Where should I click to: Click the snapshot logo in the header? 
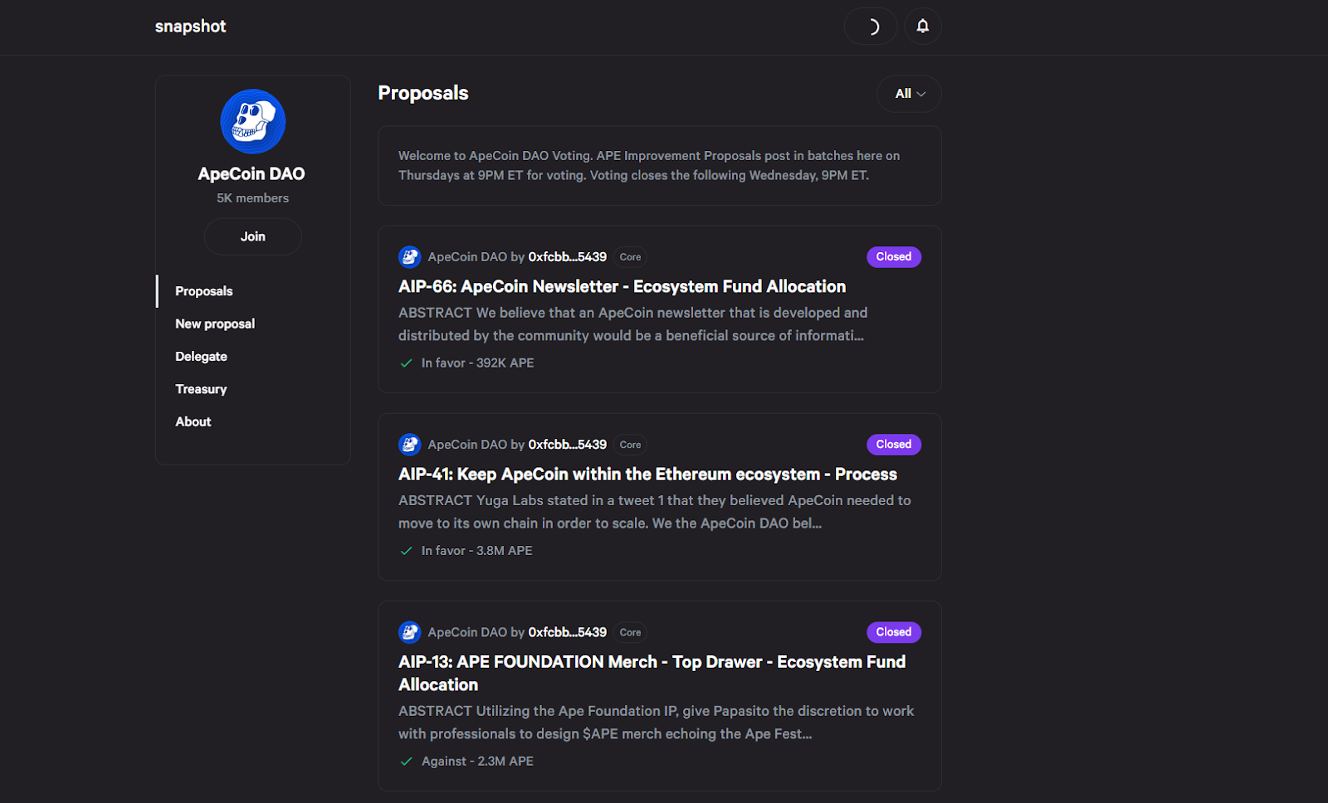point(190,27)
